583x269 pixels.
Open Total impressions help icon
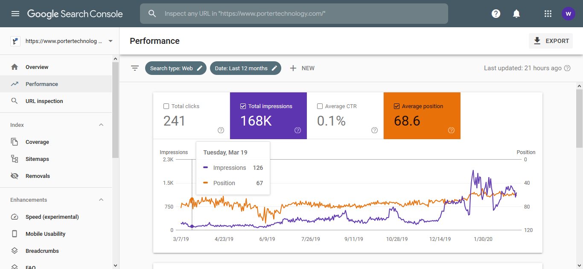[297, 130]
